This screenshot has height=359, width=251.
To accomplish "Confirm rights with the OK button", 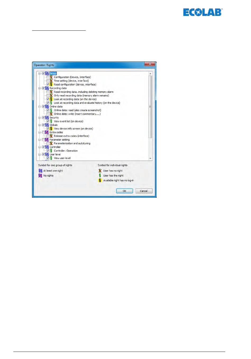I will pos(124,191).
